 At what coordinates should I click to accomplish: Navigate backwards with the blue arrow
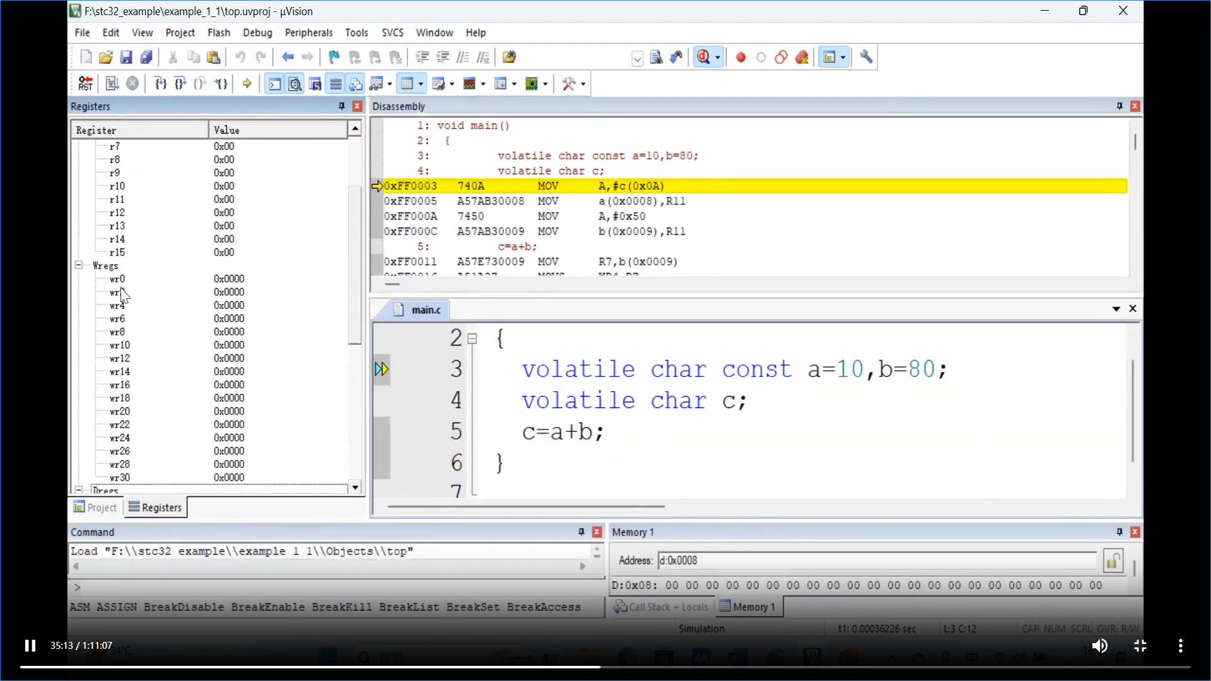tap(288, 57)
